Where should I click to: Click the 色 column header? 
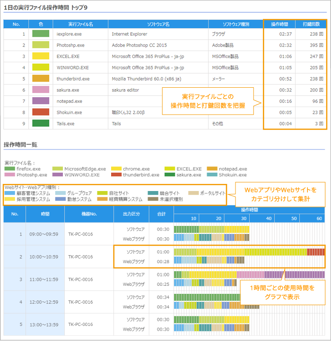tap(41, 24)
